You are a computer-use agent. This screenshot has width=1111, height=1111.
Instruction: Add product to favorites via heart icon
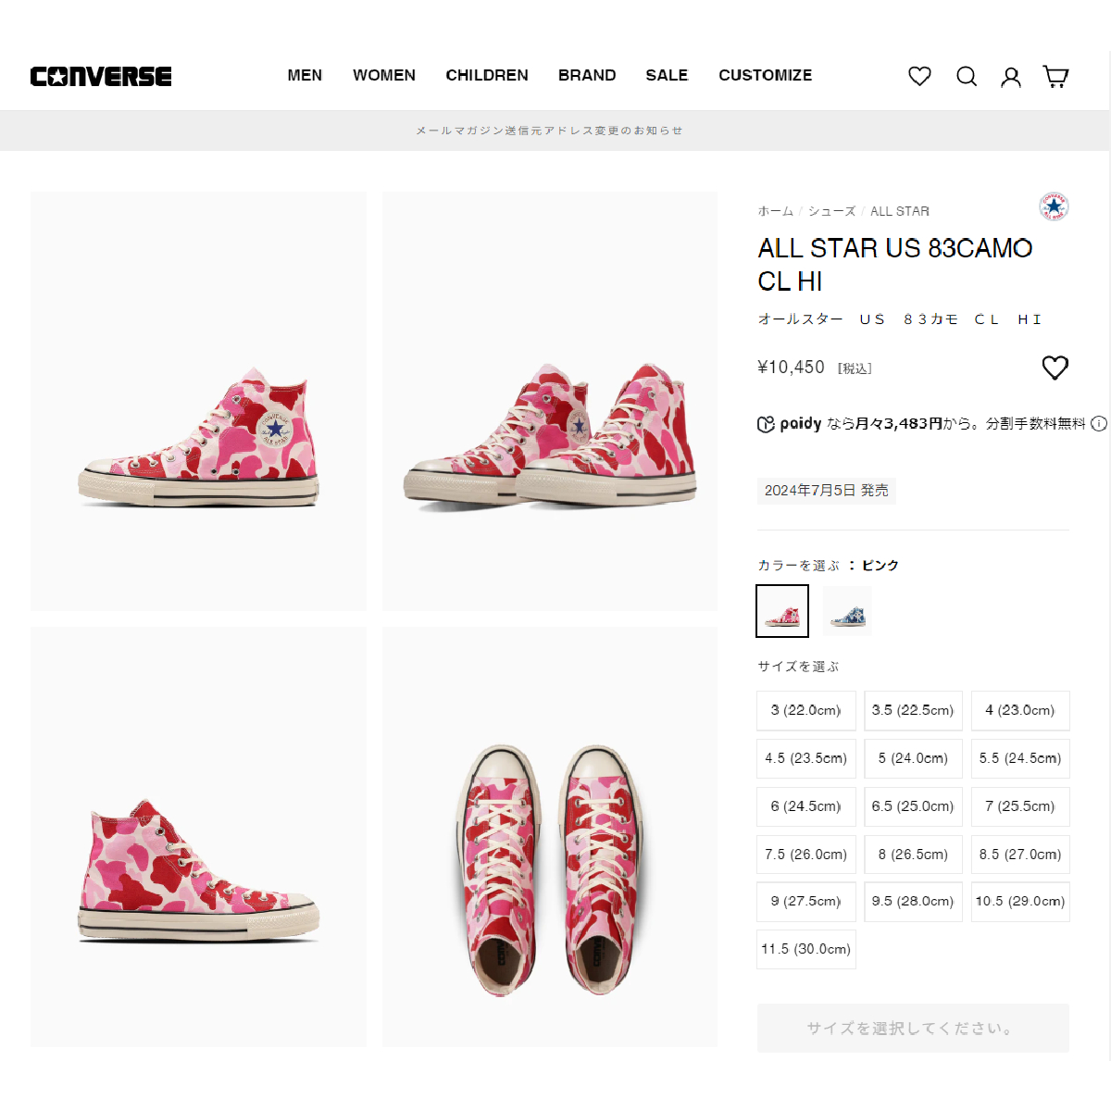point(1055,367)
